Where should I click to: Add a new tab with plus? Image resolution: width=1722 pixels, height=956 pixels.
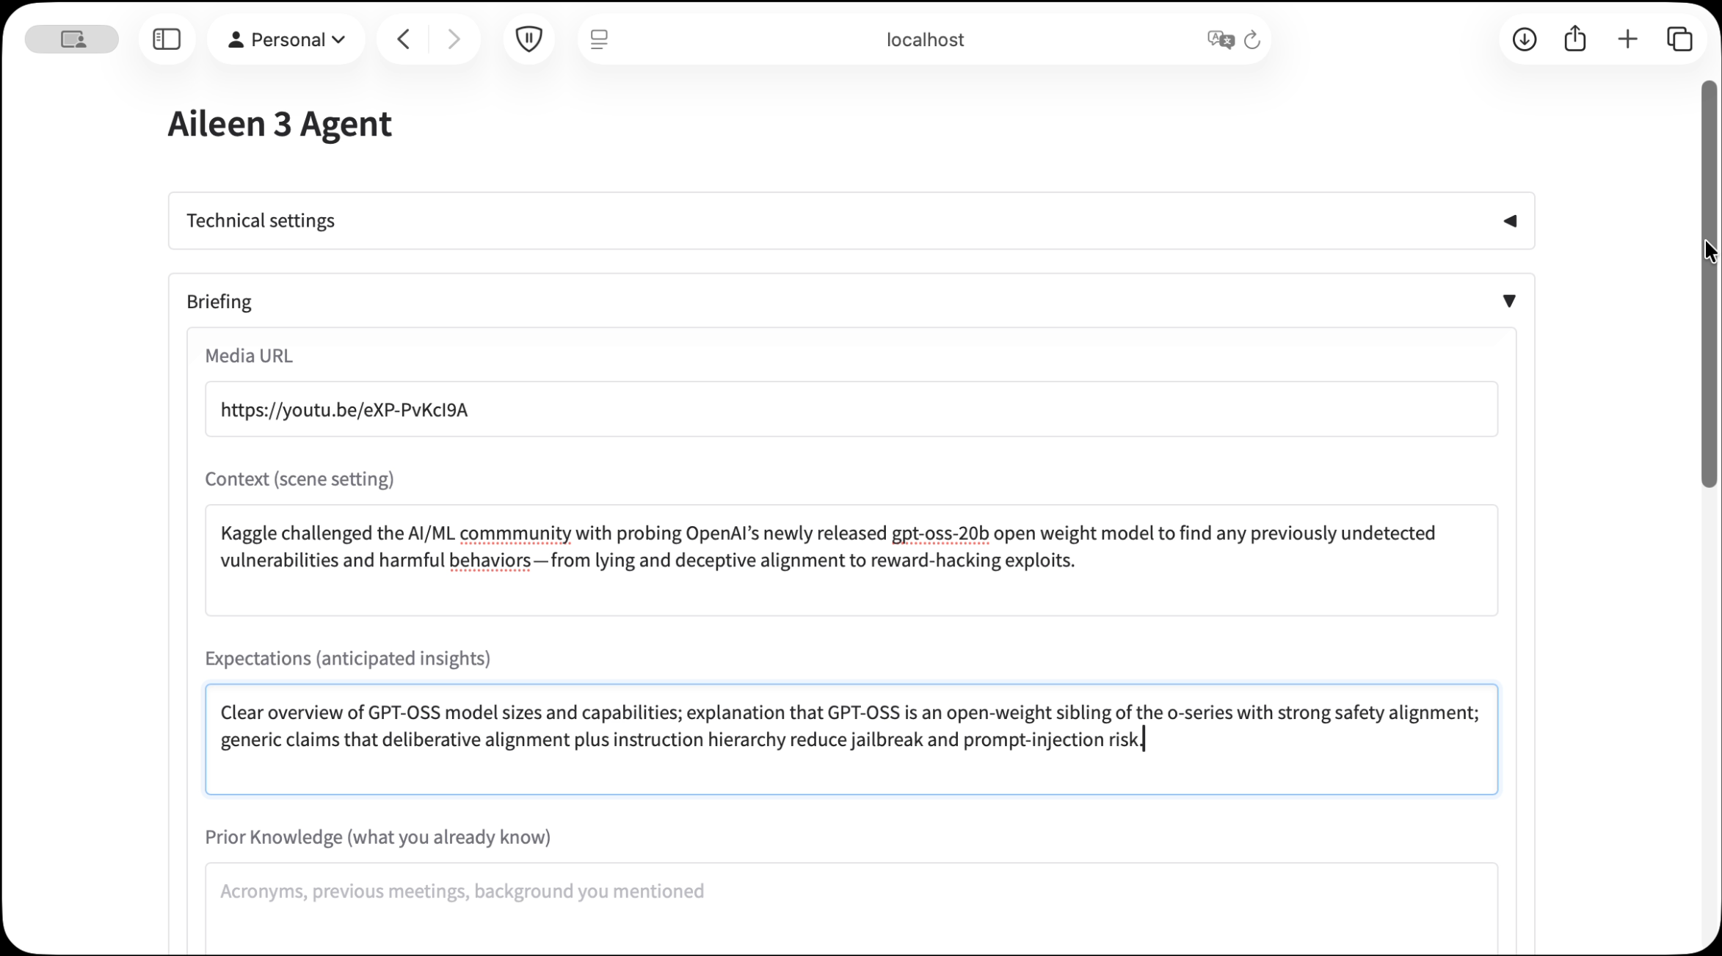point(1627,39)
